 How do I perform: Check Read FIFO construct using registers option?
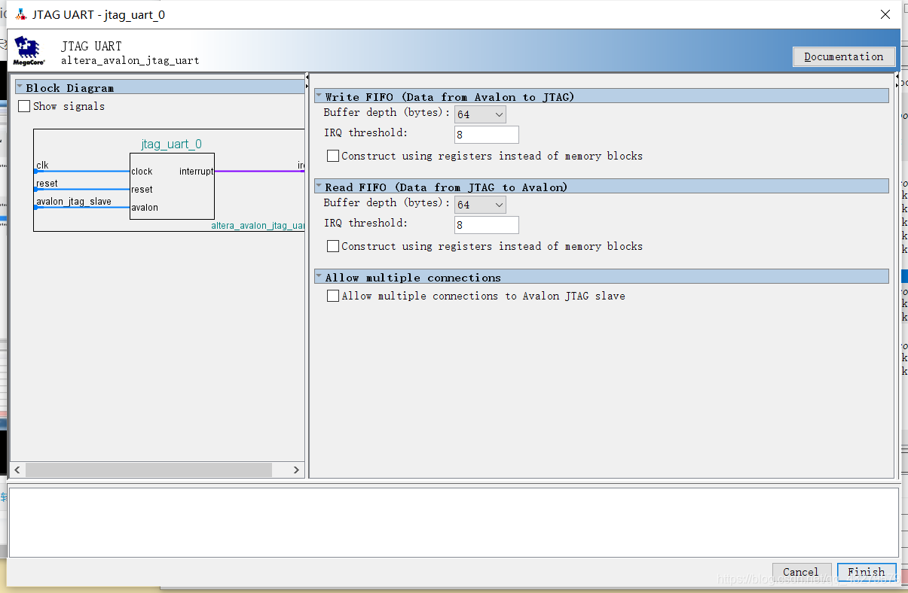point(333,246)
